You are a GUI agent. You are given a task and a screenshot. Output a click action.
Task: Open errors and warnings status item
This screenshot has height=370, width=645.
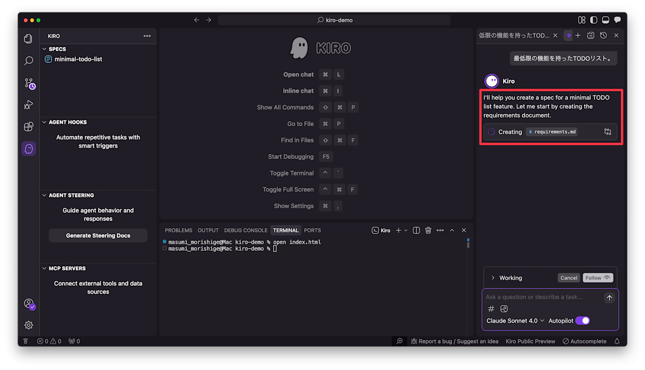click(x=49, y=341)
